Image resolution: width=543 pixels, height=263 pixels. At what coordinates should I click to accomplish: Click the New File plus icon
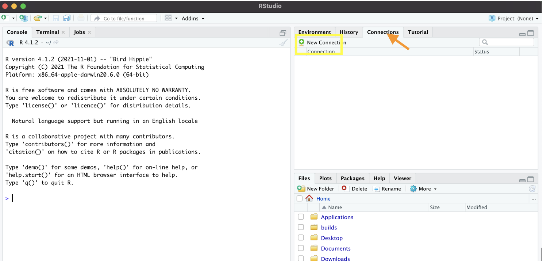click(x=4, y=18)
